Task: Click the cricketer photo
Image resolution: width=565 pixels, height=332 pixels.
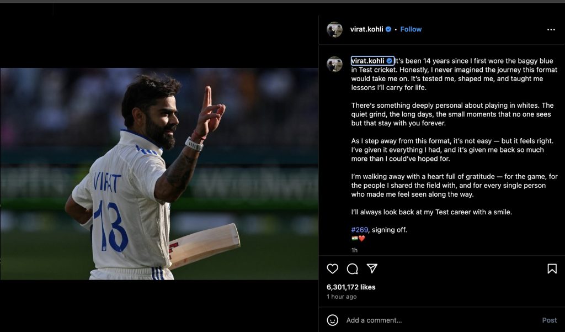Action: click(159, 174)
